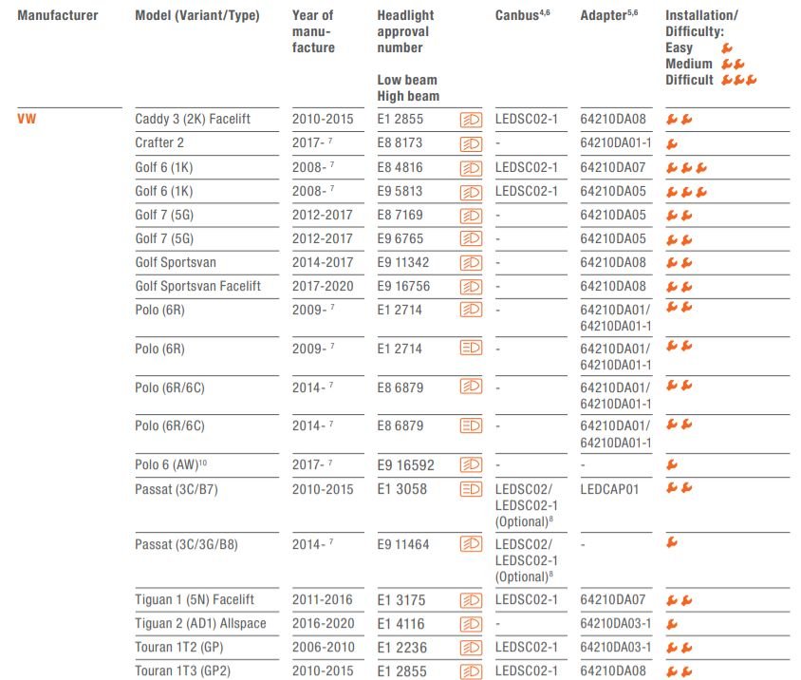Click the headlight icon beside E8 8173

pos(470,143)
